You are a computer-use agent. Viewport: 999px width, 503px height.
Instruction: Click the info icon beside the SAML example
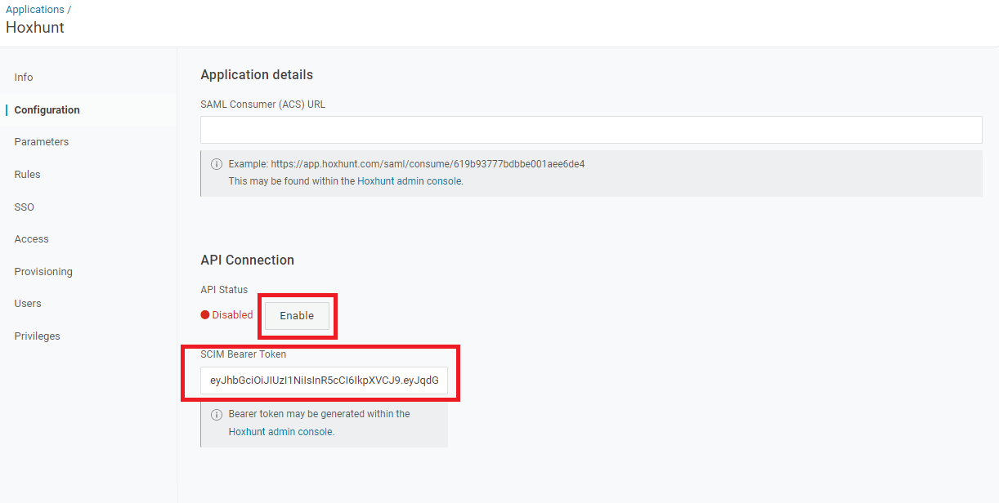[x=217, y=164]
